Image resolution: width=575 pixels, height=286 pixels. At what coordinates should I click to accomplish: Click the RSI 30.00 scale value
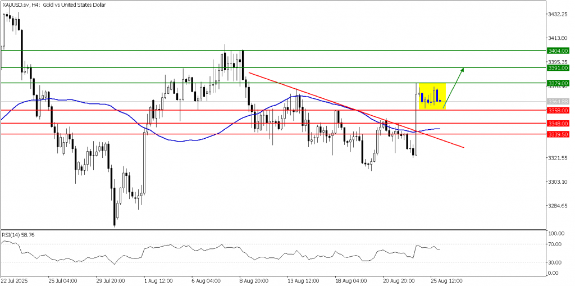point(555,262)
